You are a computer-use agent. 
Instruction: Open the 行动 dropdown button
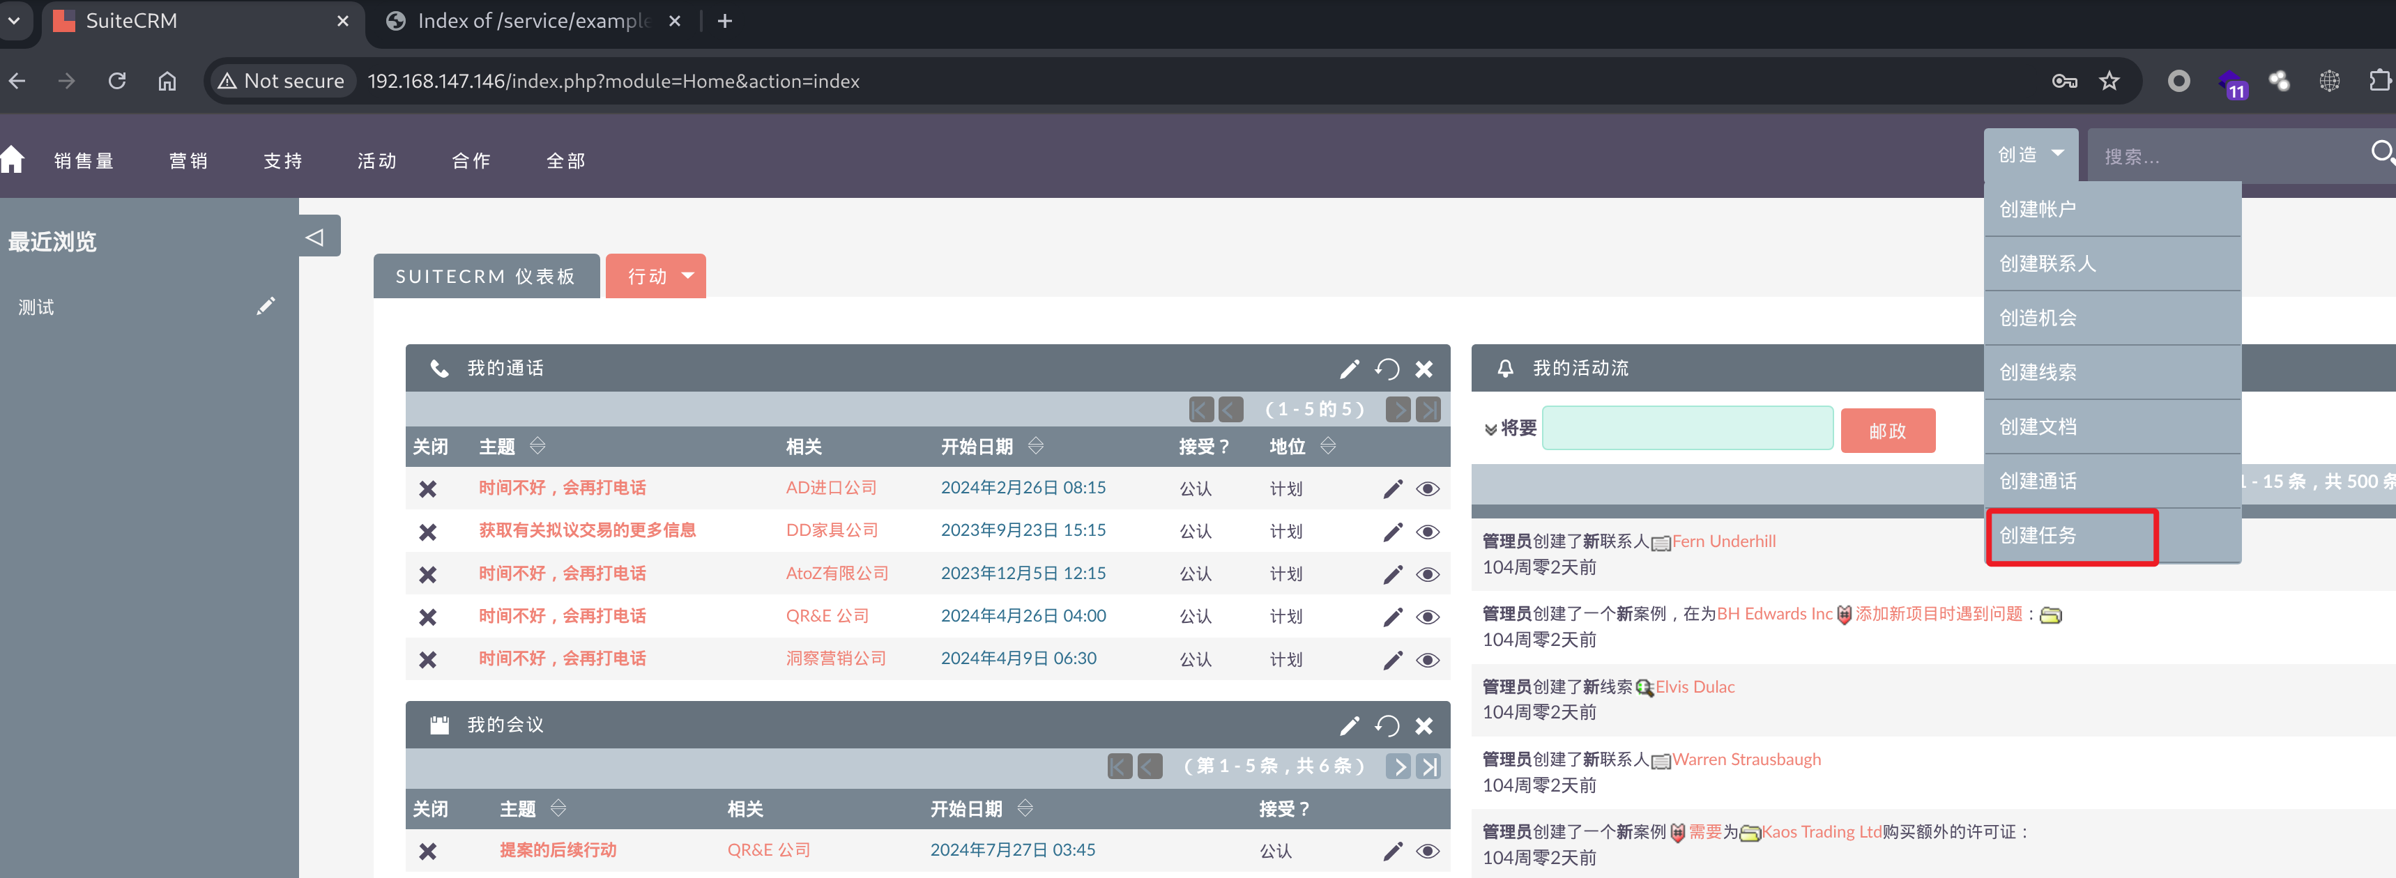click(x=656, y=276)
